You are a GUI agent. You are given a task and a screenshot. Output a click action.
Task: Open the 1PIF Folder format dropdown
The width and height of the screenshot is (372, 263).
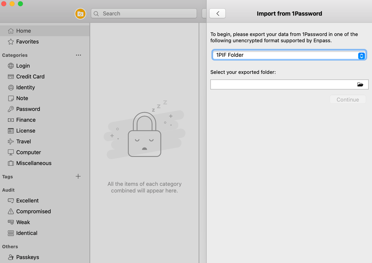(289, 55)
